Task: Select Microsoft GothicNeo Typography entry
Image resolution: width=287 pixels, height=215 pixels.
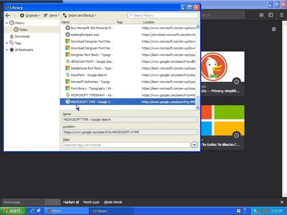Action: click(x=128, y=82)
